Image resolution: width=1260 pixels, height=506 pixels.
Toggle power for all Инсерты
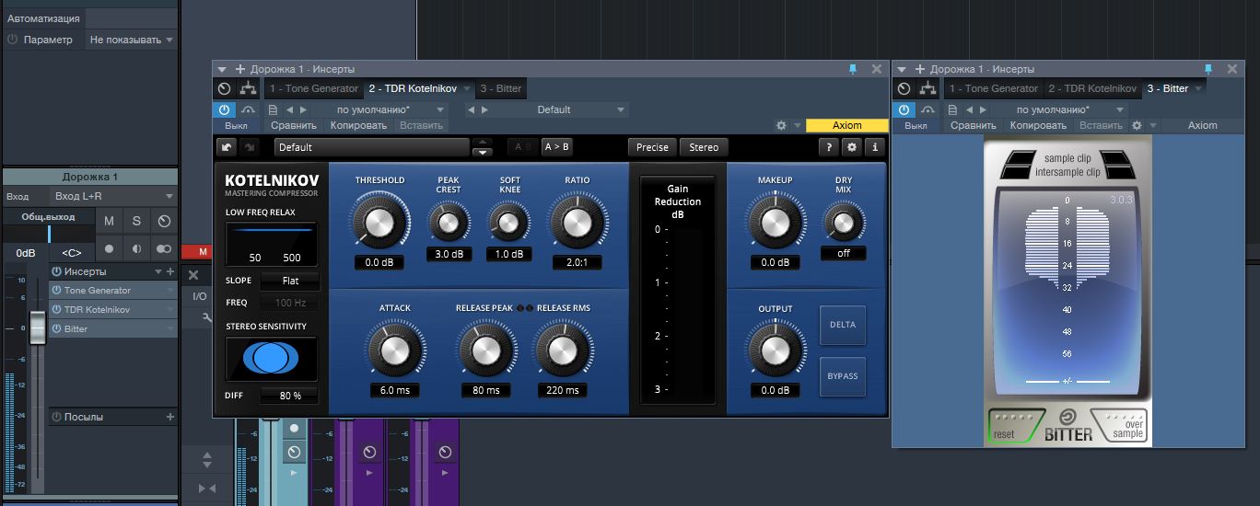56,271
